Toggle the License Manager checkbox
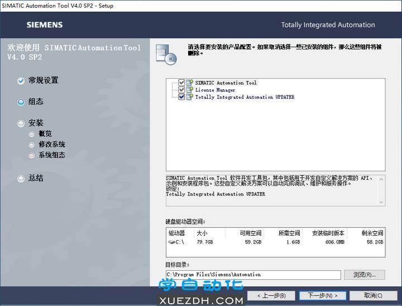 [181, 90]
